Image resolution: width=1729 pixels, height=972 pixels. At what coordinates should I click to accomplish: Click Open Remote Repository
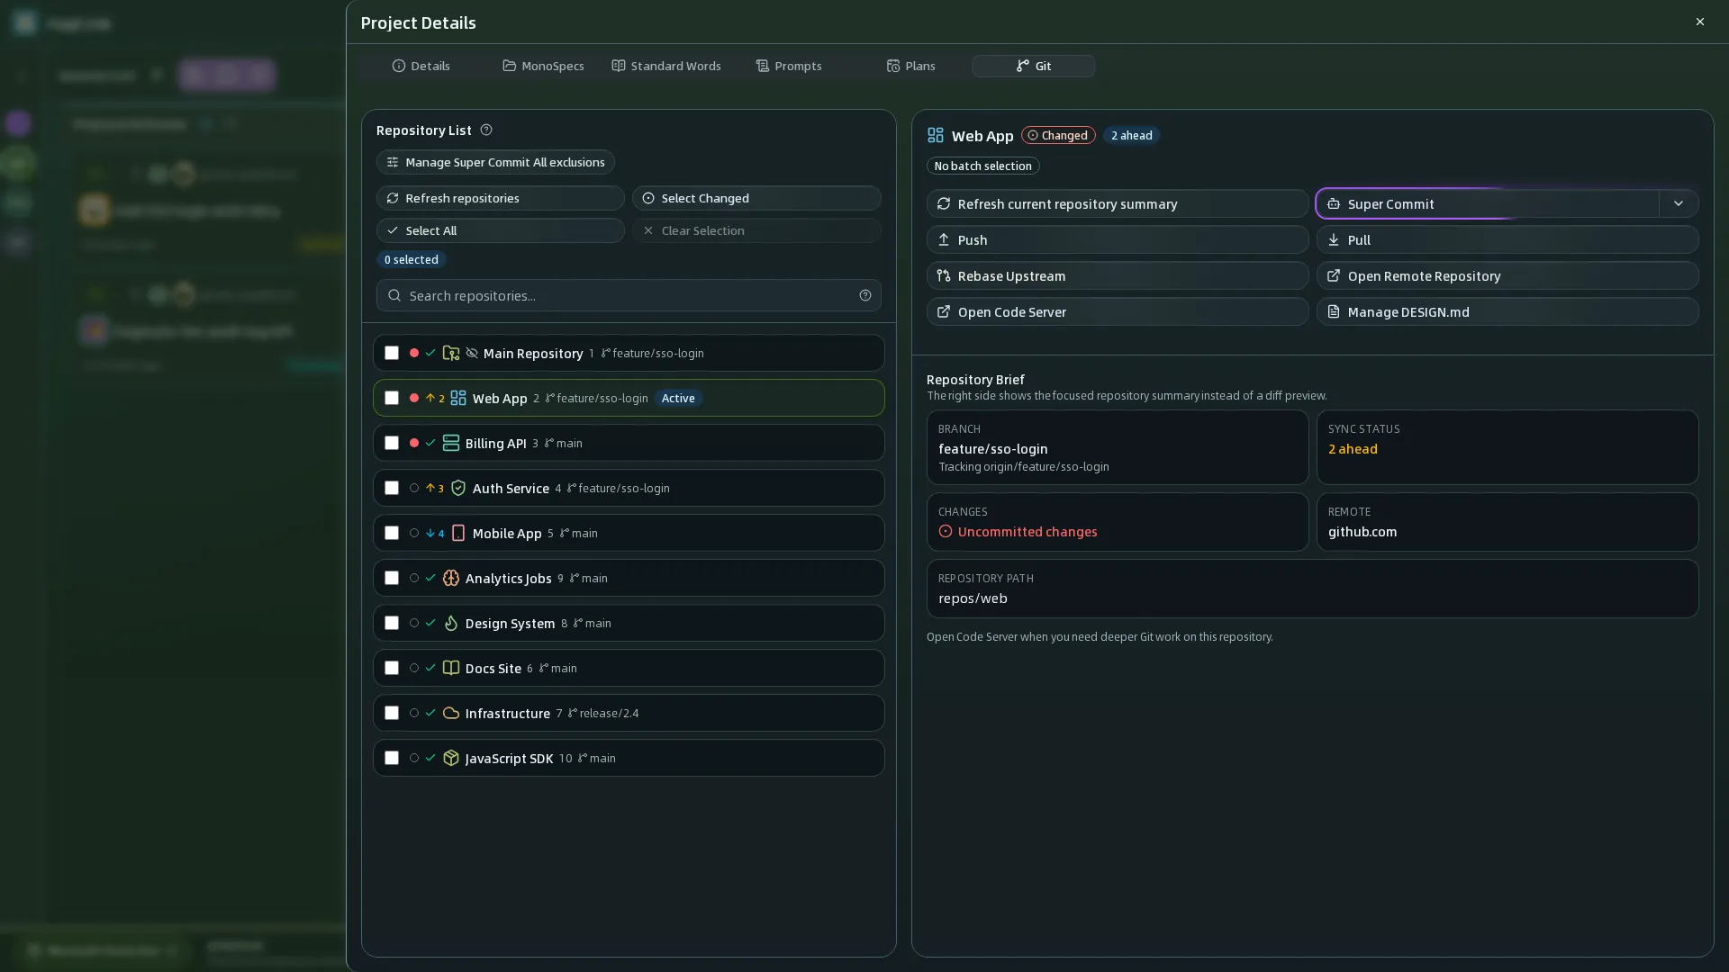point(1507,276)
